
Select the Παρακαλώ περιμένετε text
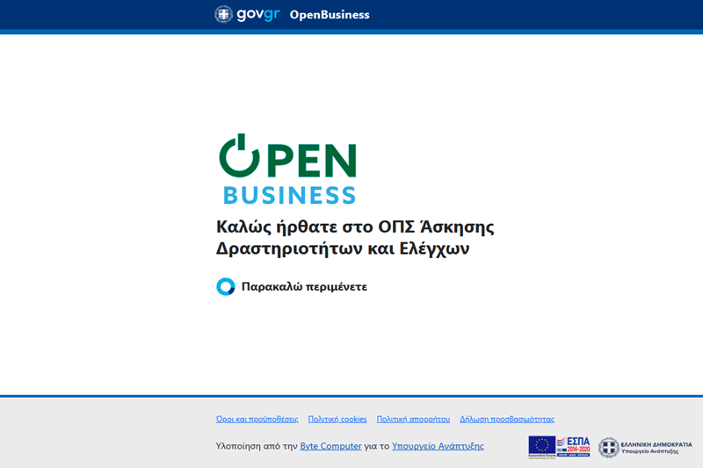point(304,286)
